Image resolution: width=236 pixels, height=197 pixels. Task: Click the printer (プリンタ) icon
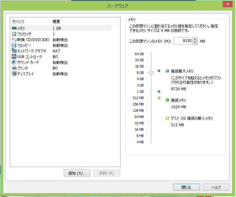tap(14, 68)
